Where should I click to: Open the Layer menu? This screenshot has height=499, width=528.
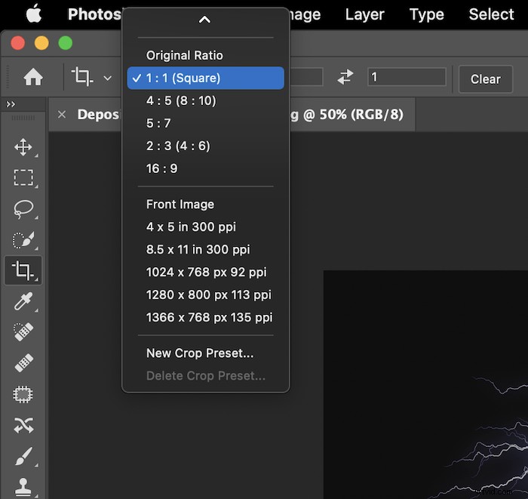[x=364, y=14]
